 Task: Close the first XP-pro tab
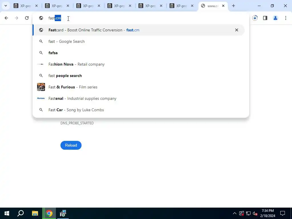[36, 6]
